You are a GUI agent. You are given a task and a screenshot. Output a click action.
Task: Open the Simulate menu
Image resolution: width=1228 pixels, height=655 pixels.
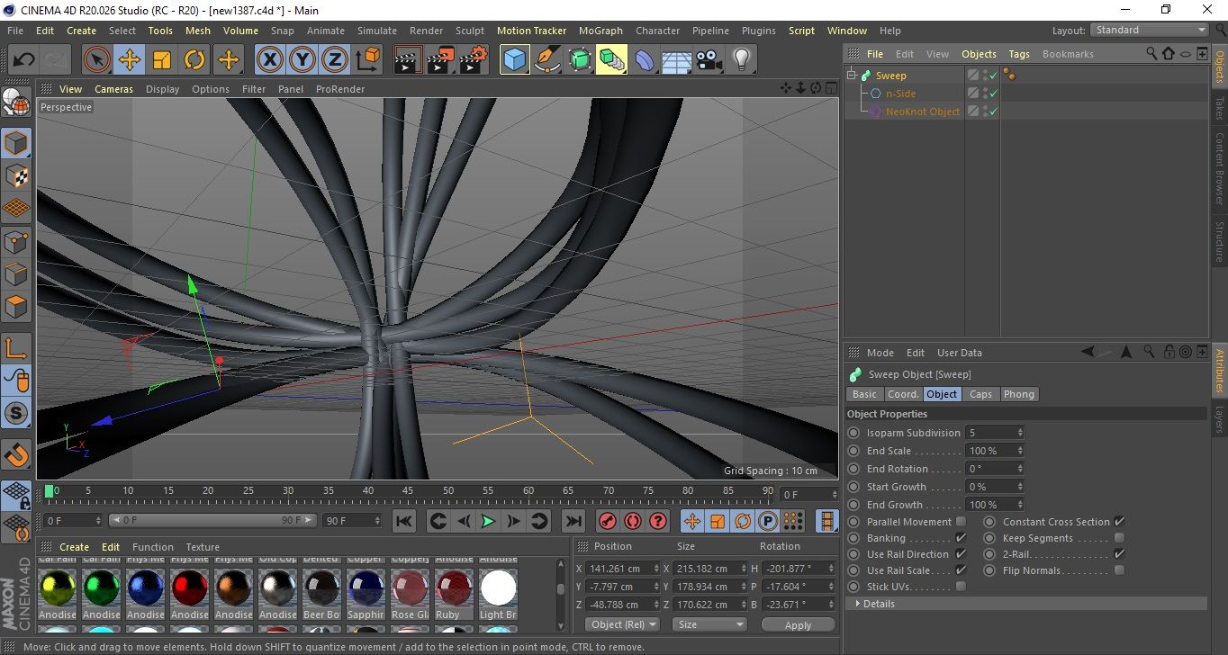pyautogui.click(x=376, y=31)
